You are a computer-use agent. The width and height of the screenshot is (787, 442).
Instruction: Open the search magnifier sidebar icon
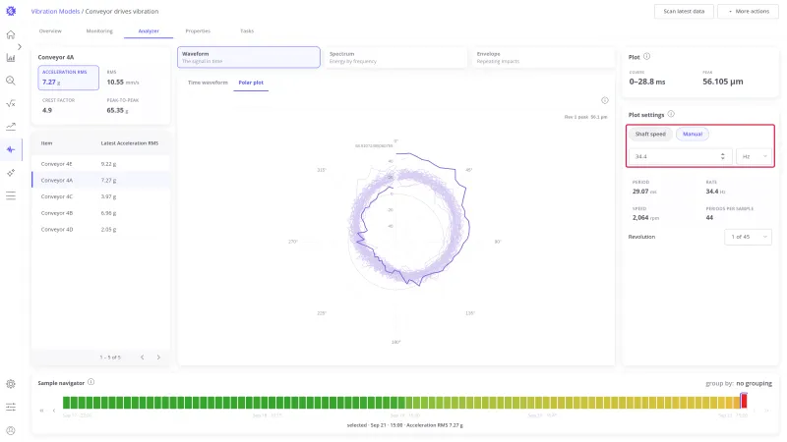(x=11, y=81)
